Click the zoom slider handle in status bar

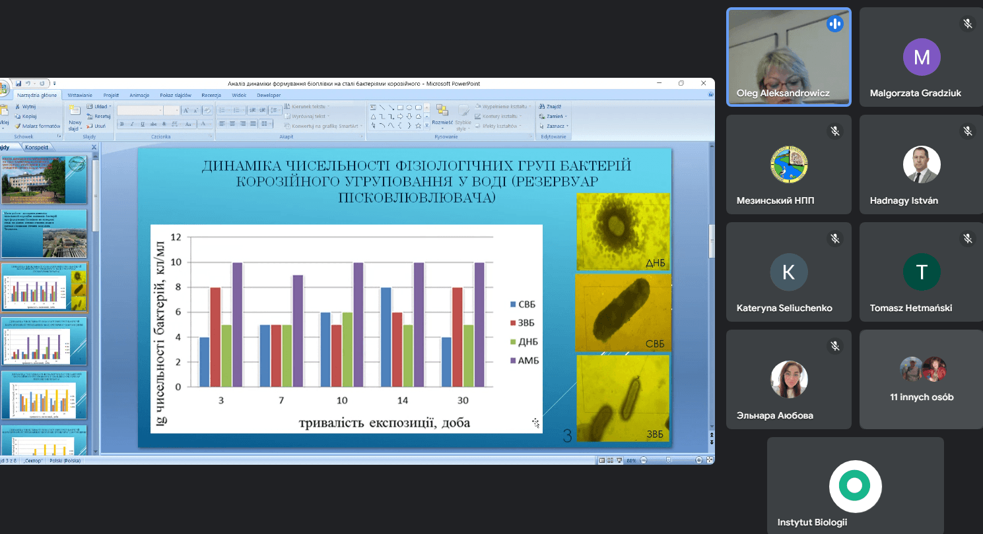point(668,460)
